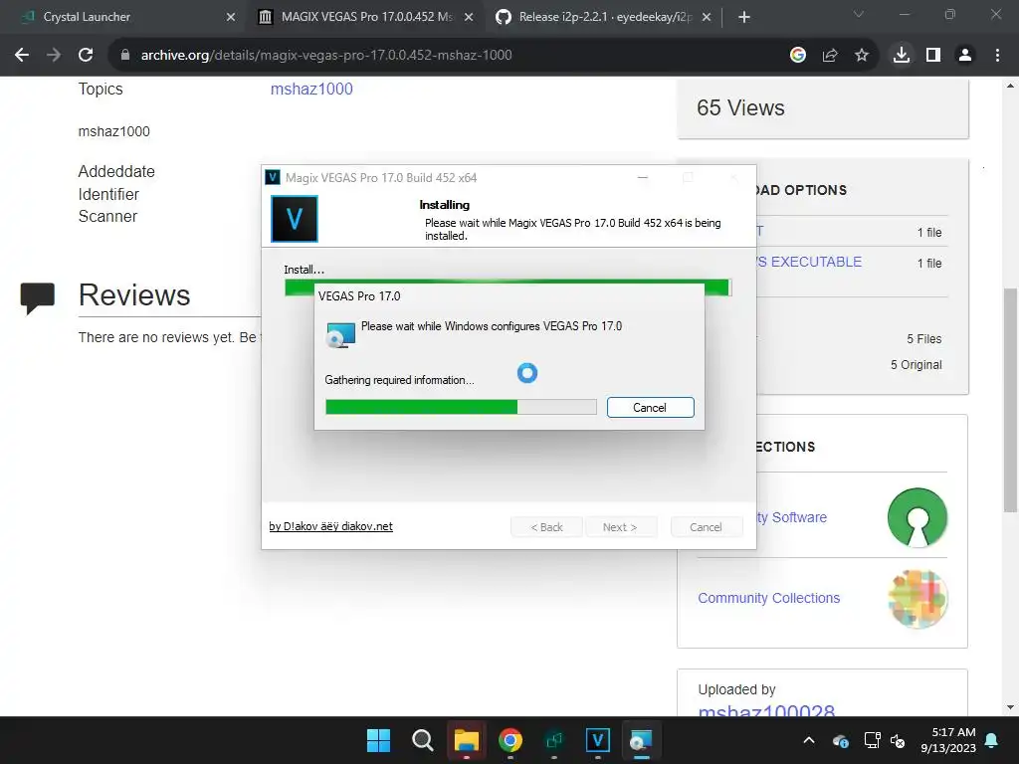Viewport: 1019px width, 764px height.
Task: Open the Community Collections link
Action: point(769,598)
